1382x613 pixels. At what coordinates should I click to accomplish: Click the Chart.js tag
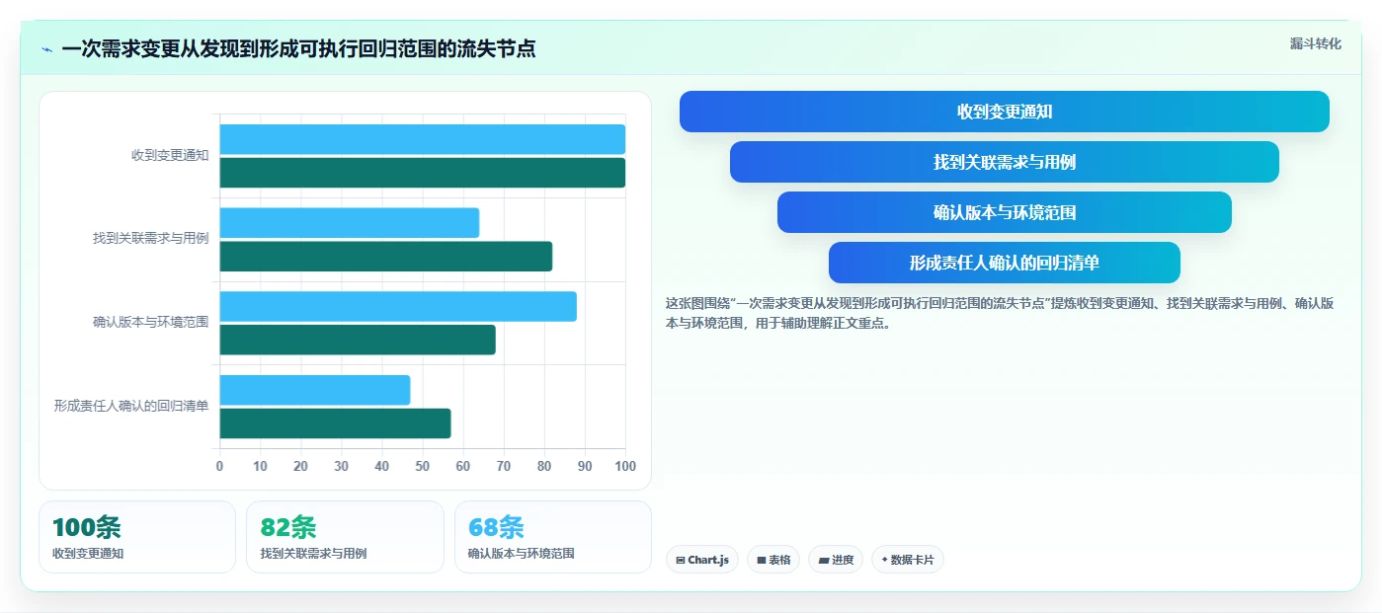[x=701, y=560]
